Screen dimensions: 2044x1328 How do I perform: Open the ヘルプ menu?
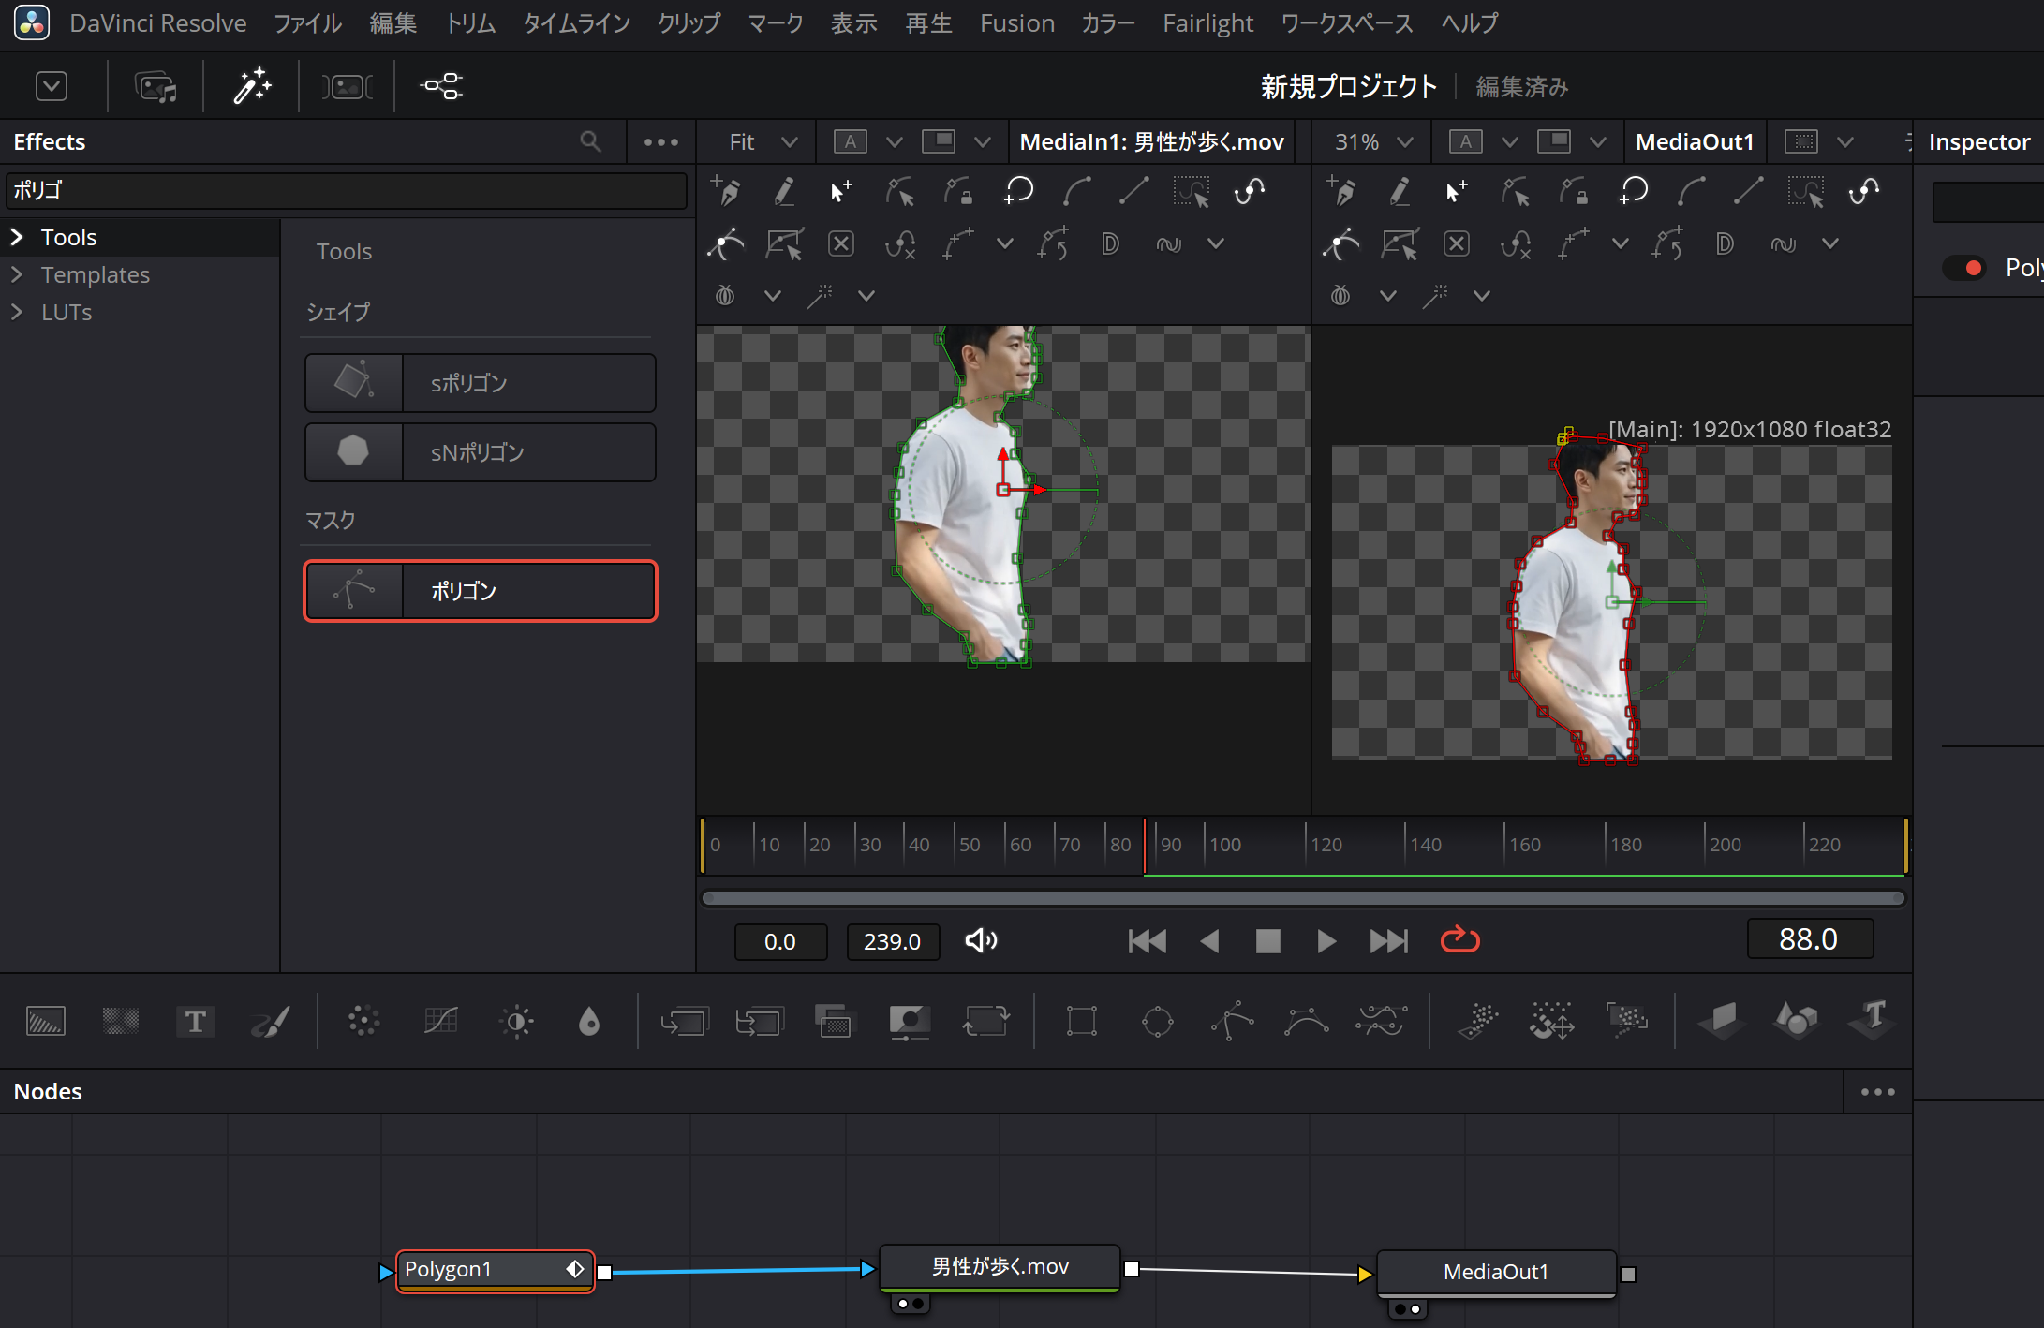click(x=1470, y=23)
